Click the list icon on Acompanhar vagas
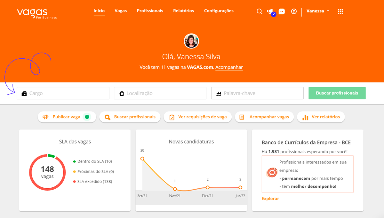 point(242,117)
